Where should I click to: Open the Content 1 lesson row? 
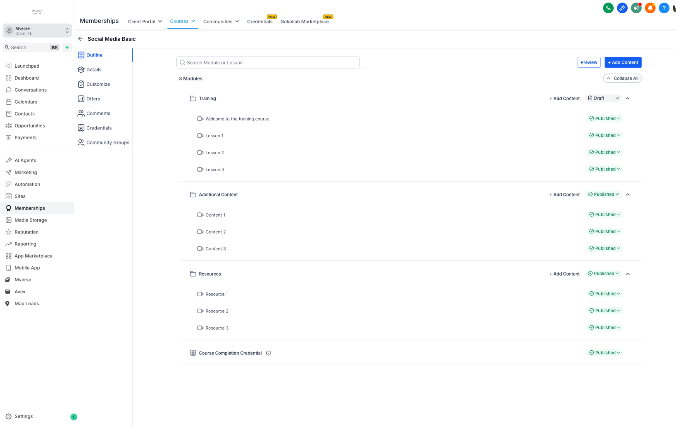coord(410,215)
